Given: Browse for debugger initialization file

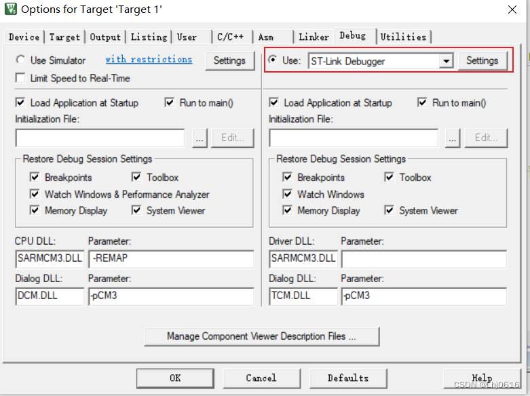Looking at the screenshot, I should coord(453,138).
